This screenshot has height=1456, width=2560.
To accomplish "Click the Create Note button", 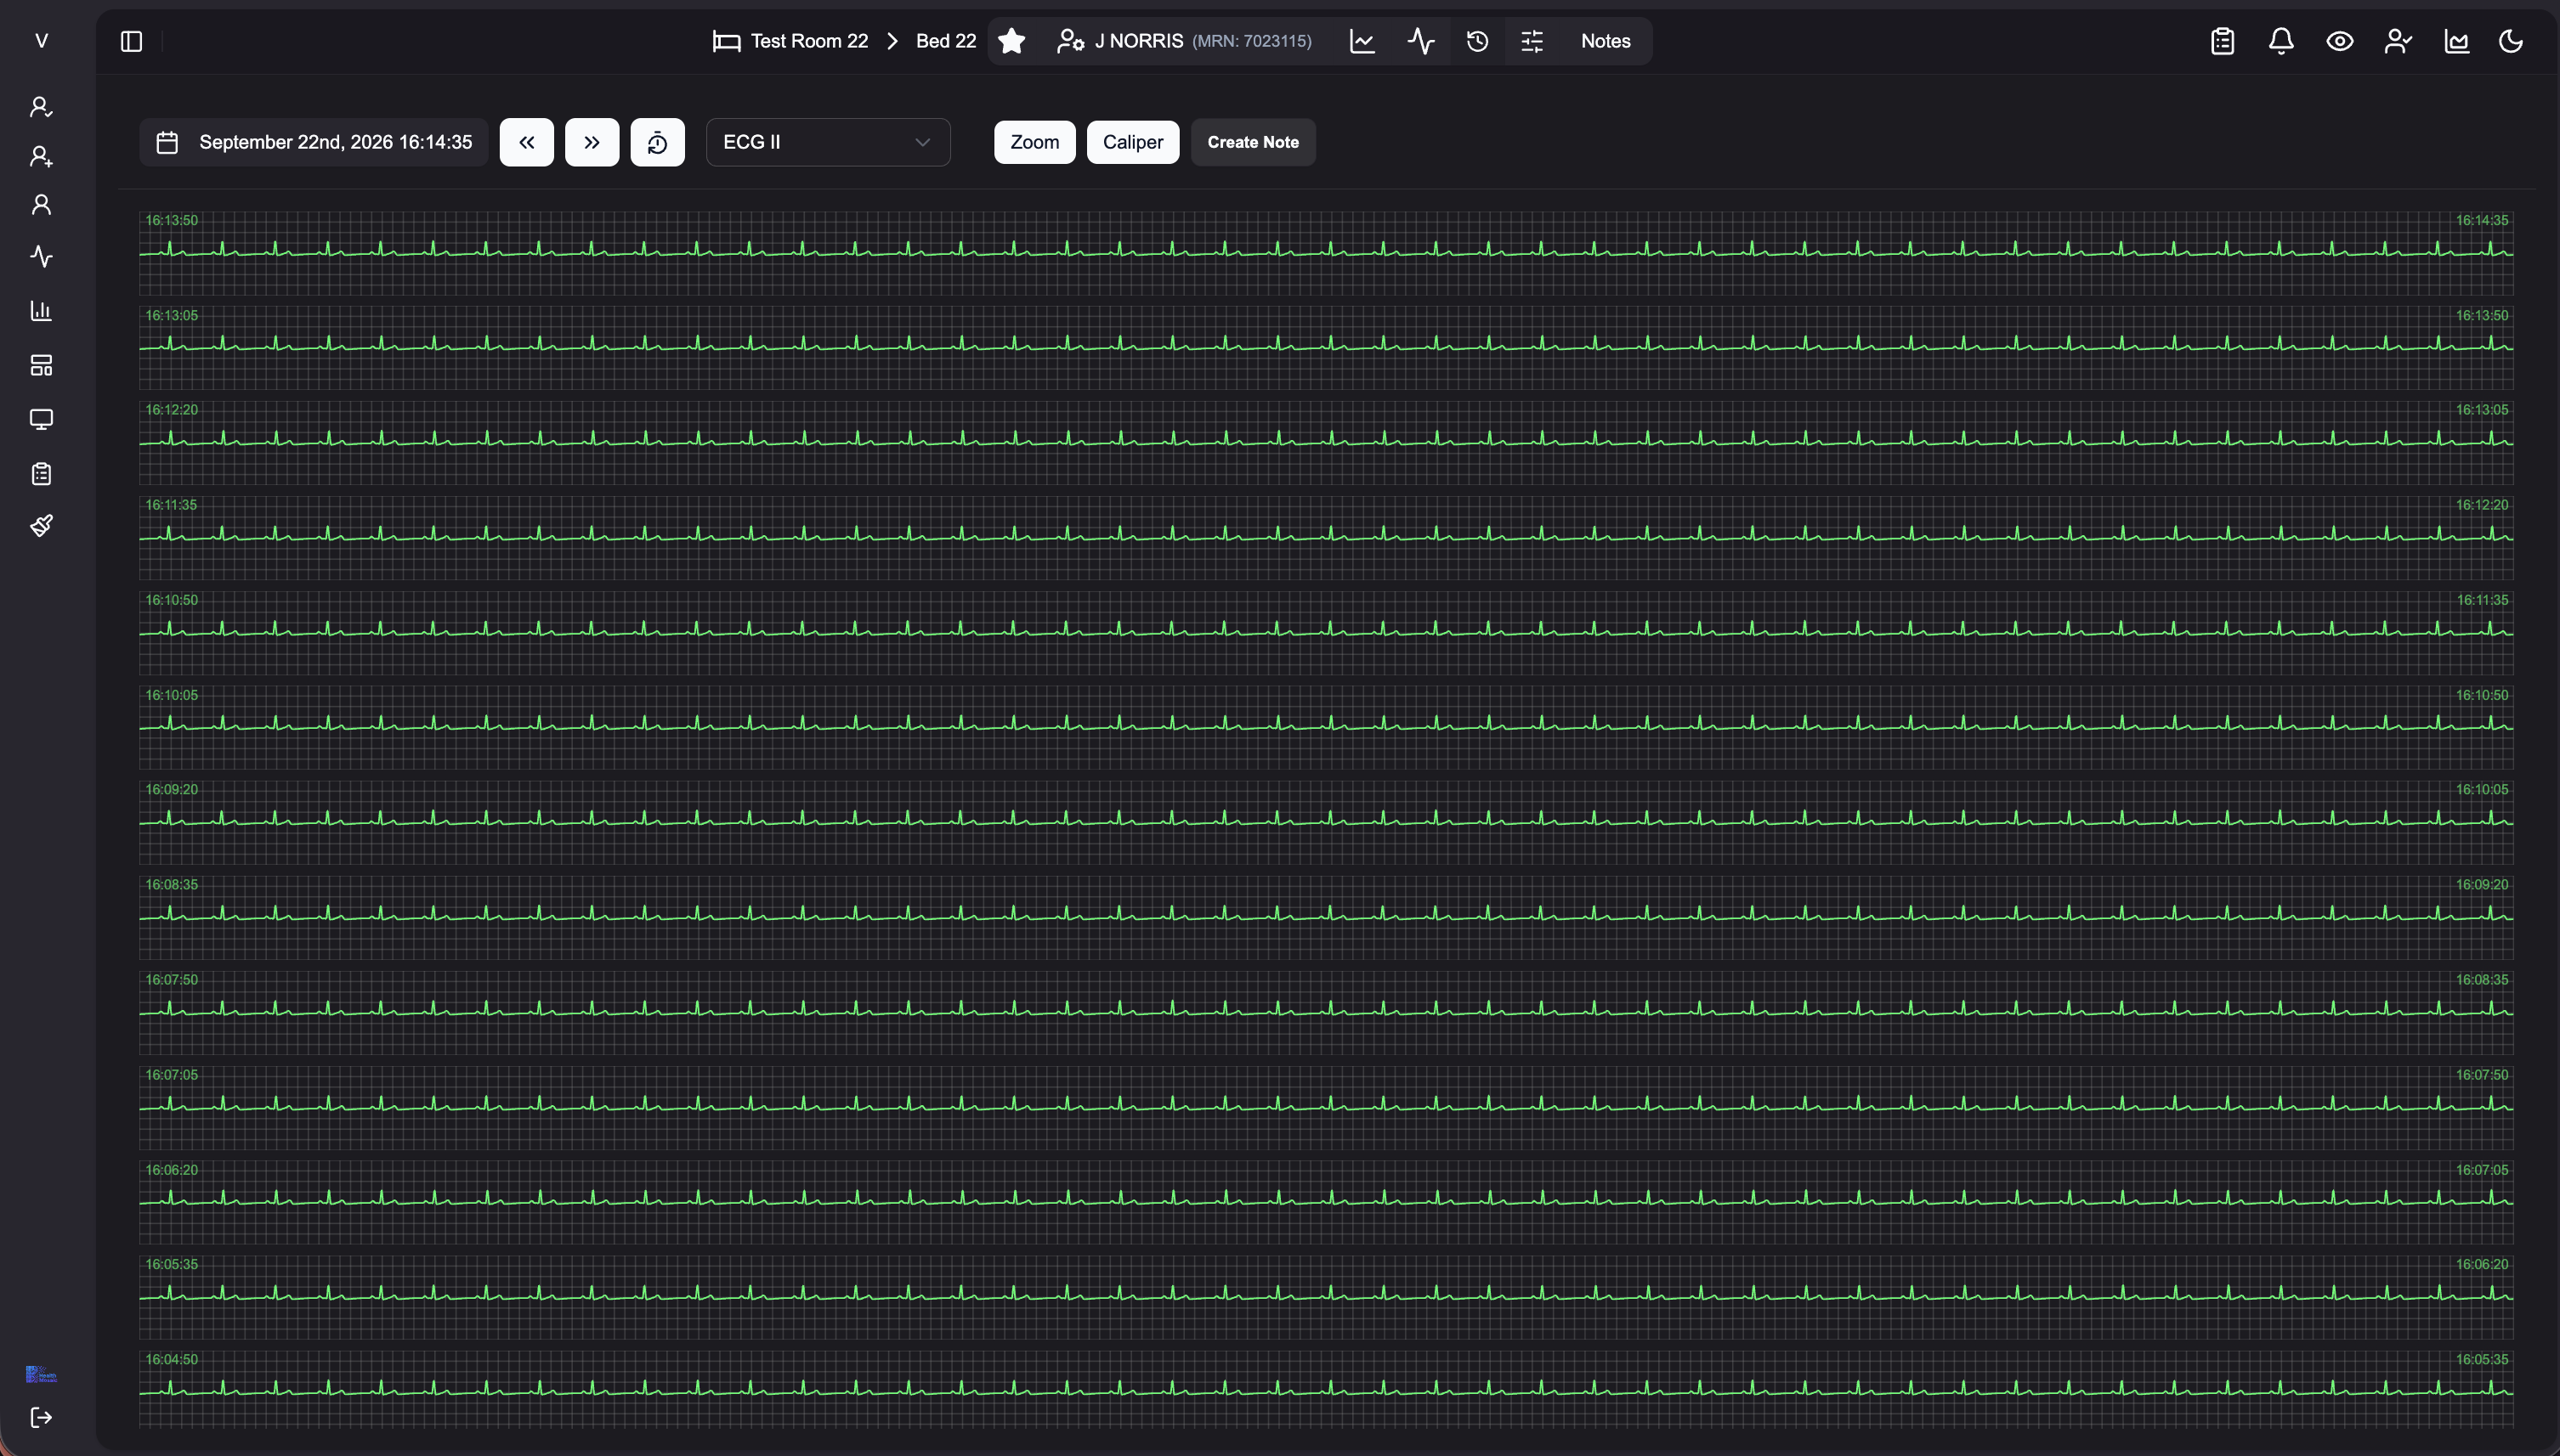I will coord(1253,142).
